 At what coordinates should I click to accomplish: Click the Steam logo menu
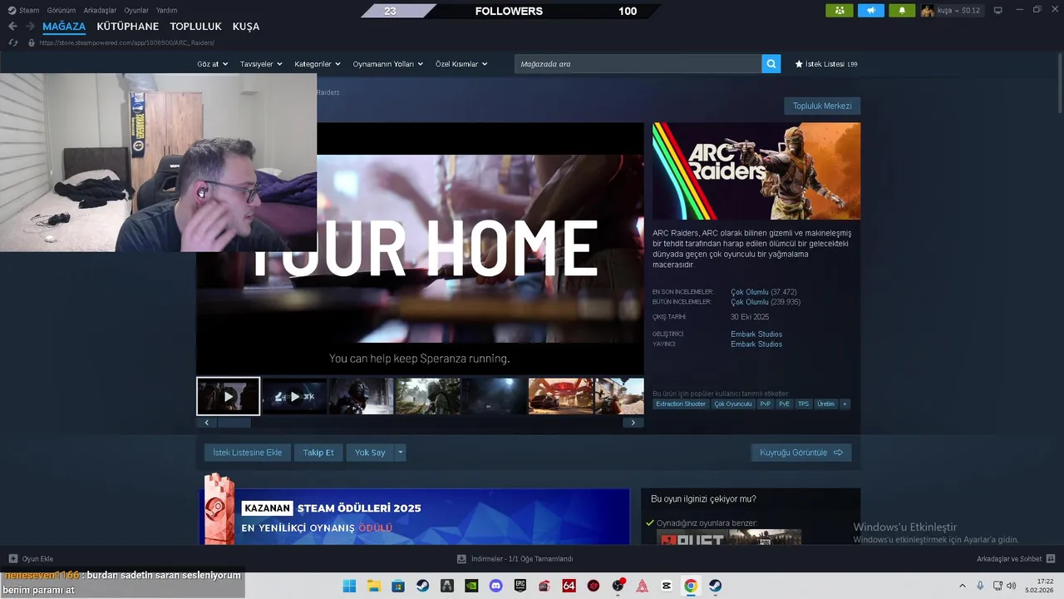pyautogui.click(x=23, y=10)
